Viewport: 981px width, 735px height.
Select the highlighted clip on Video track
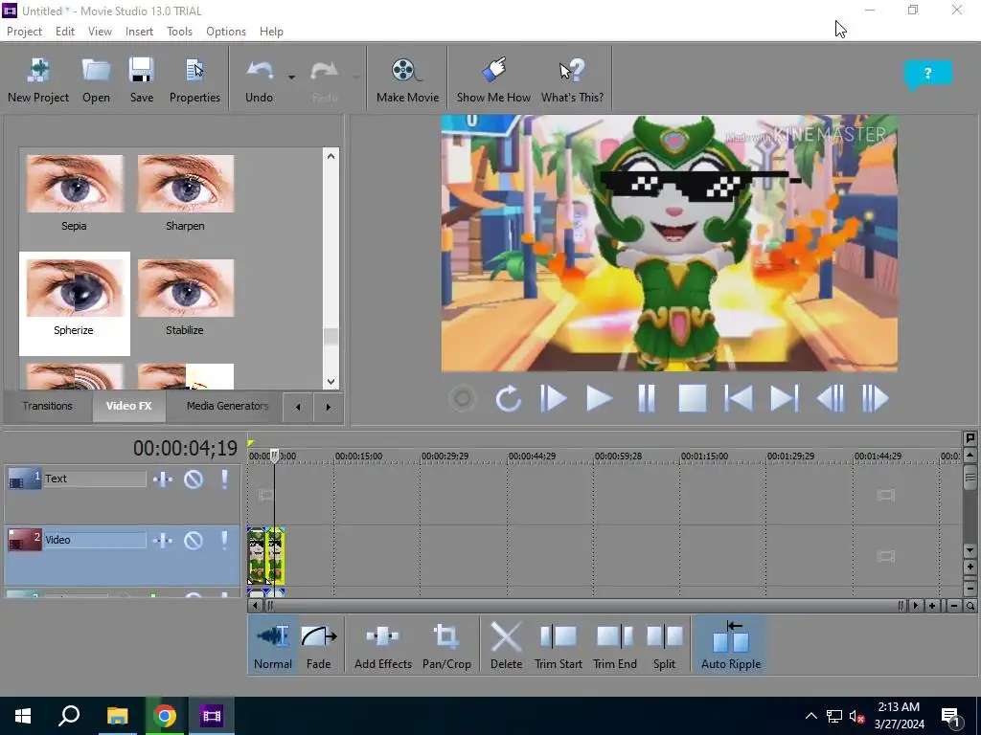point(276,556)
